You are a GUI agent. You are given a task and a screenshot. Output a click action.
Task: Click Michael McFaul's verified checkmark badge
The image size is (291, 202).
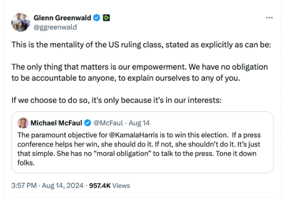click(88, 123)
